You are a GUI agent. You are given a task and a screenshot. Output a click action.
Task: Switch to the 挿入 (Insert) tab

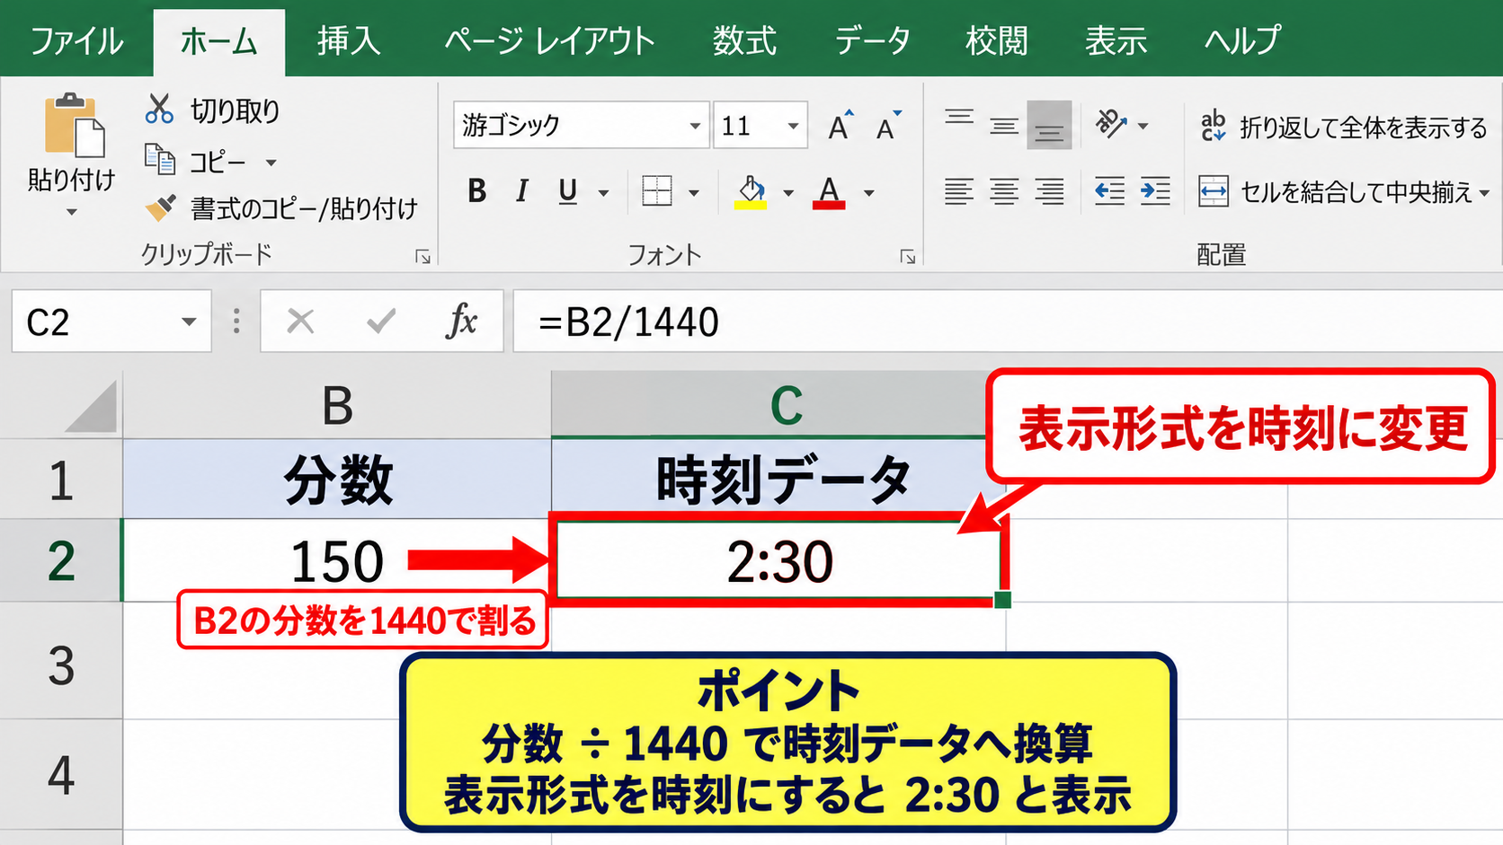pos(349,41)
